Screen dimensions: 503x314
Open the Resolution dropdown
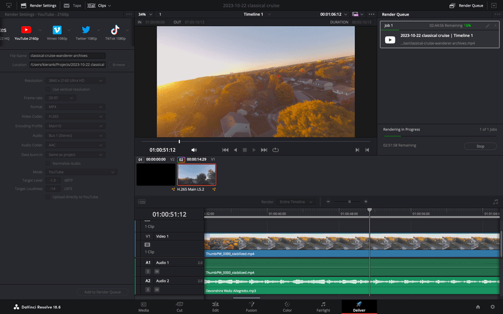click(x=75, y=81)
